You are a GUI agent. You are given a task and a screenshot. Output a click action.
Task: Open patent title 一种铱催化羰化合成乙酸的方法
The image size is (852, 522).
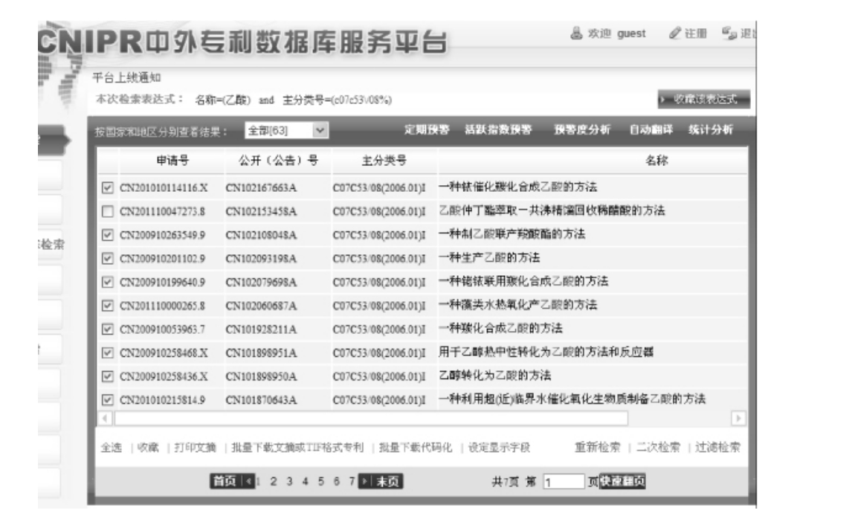pyautogui.click(x=518, y=187)
